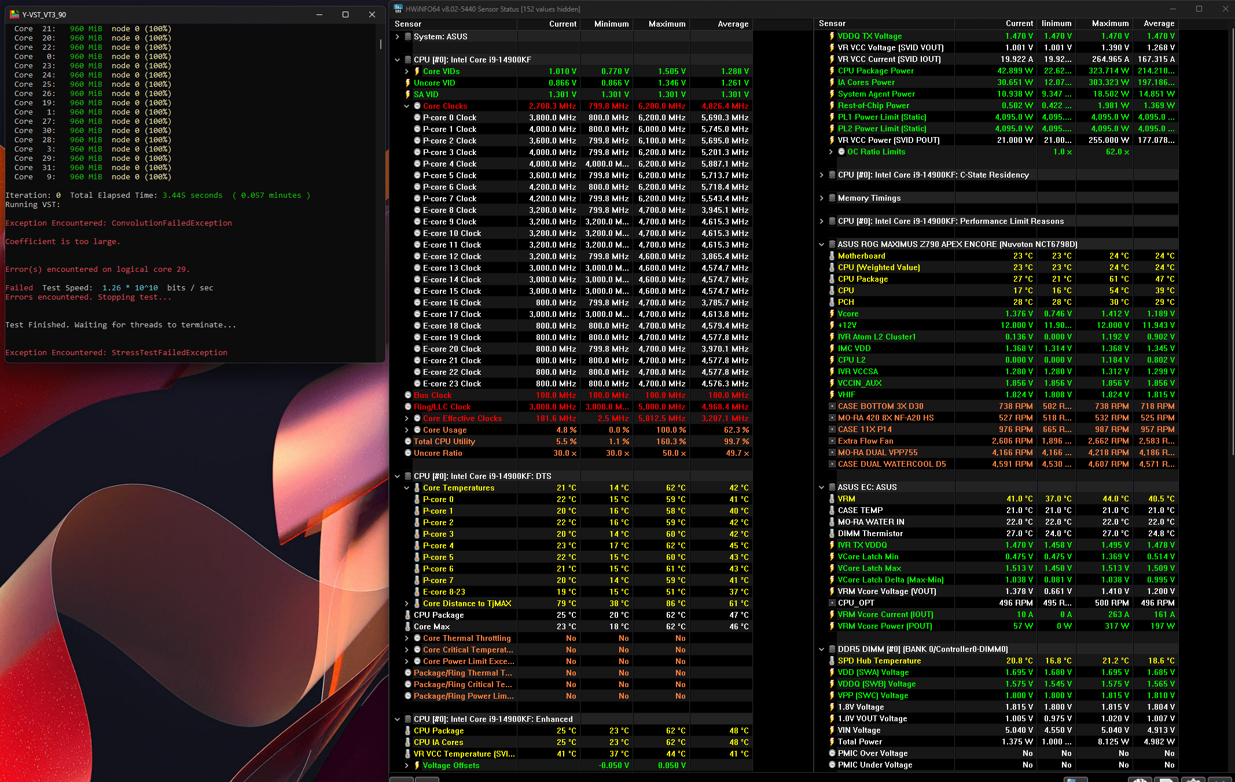Click the red clock icon beside Bus Clock

[x=407, y=395]
